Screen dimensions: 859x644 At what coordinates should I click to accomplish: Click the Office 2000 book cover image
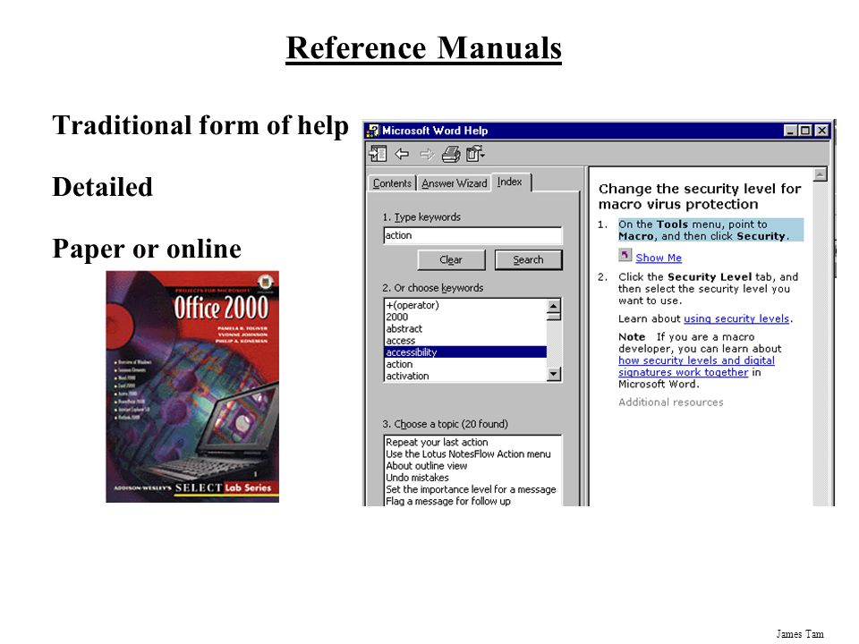pos(192,386)
